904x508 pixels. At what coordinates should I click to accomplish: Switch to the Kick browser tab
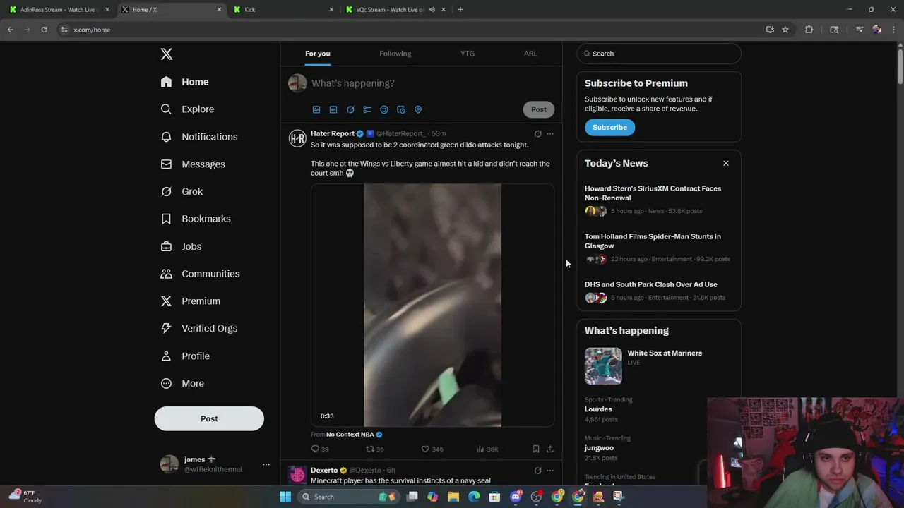(x=282, y=10)
